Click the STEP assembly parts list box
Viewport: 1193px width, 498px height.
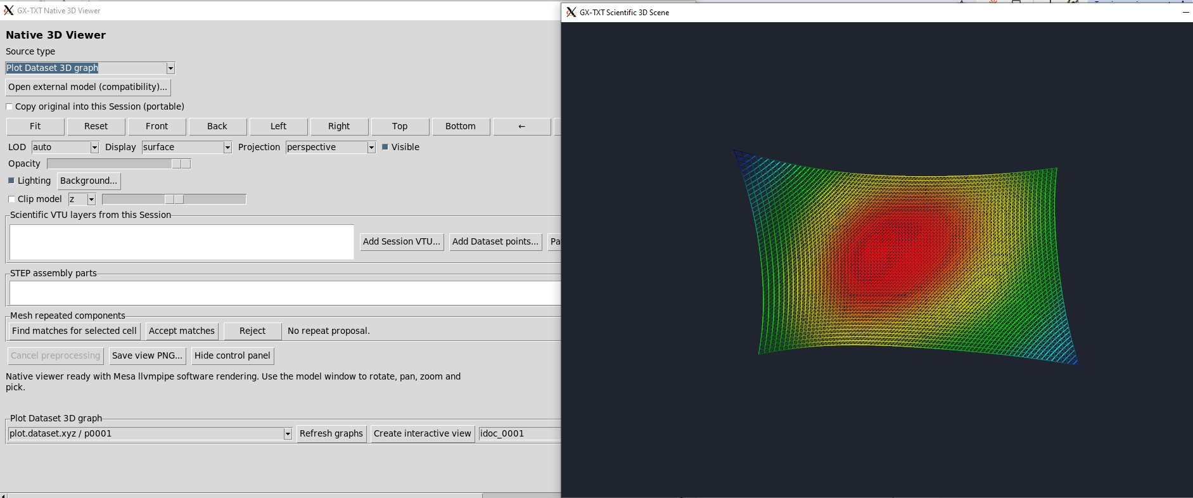285,293
